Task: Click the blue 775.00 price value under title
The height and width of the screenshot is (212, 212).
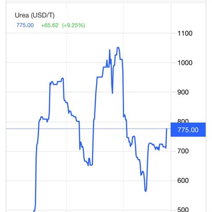Action: click(x=25, y=25)
